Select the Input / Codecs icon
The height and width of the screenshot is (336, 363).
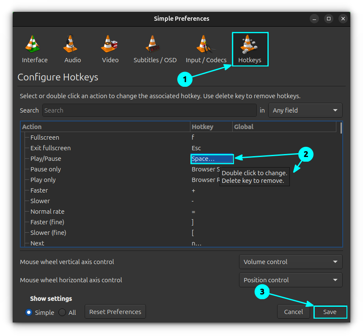(206, 47)
